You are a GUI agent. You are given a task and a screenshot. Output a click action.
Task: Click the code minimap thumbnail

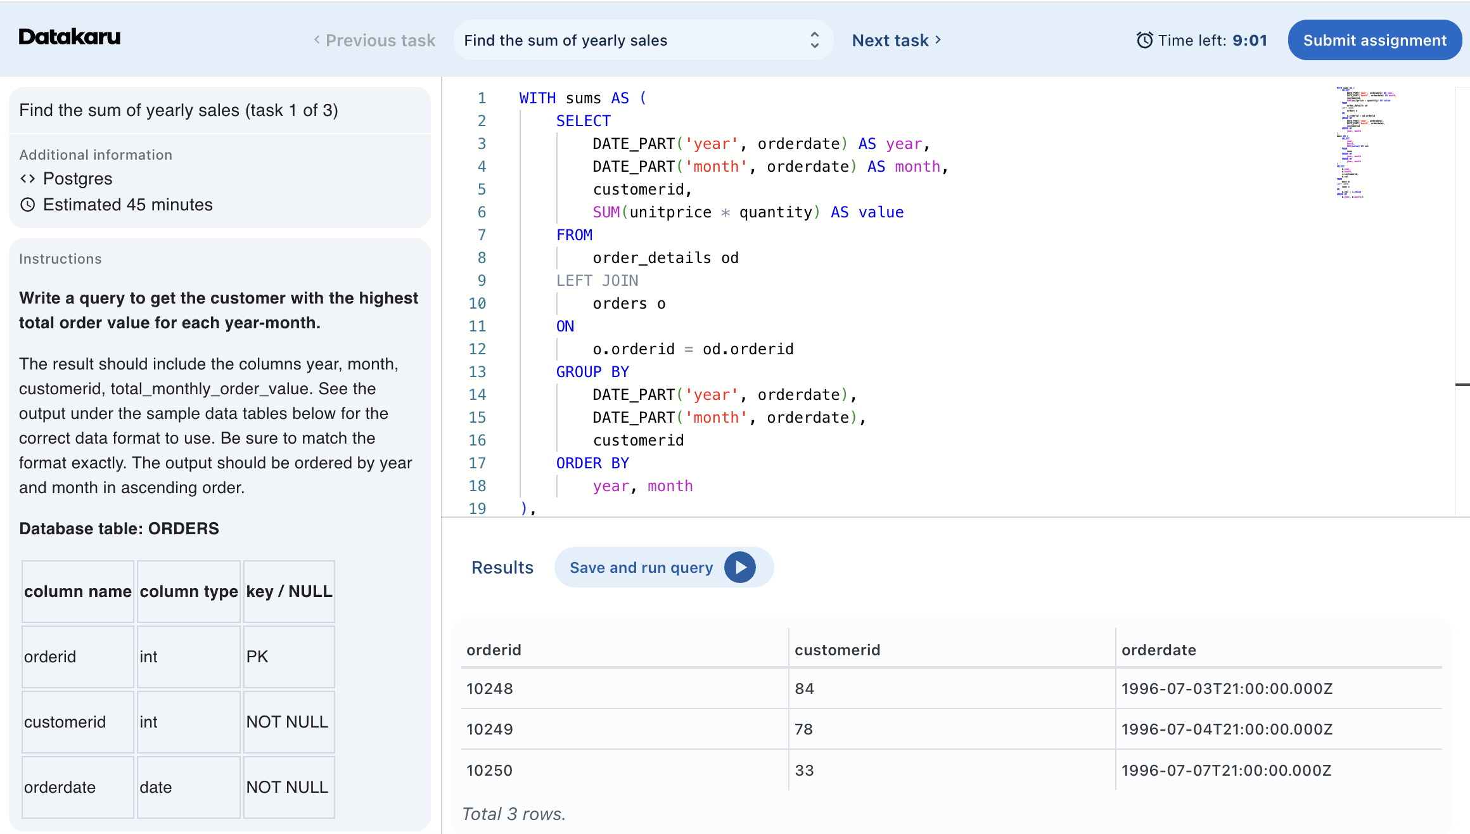coord(1366,142)
